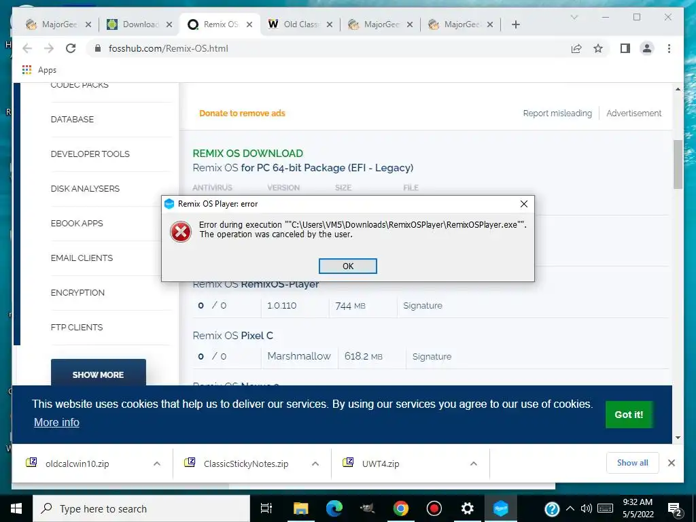The height and width of the screenshot is (522, 696).
Task: Click the red record icon on the taskbar
Action: point(434,508)
